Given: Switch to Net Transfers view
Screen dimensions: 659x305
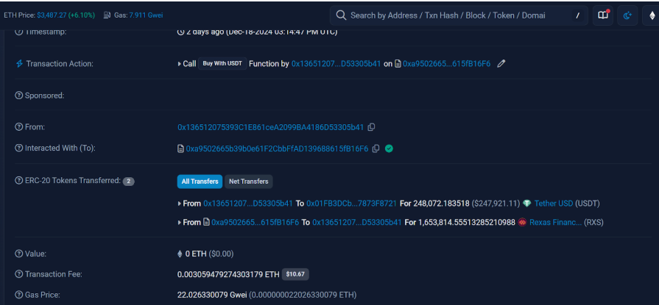Looking at the screenshot, I should point(248,181).
